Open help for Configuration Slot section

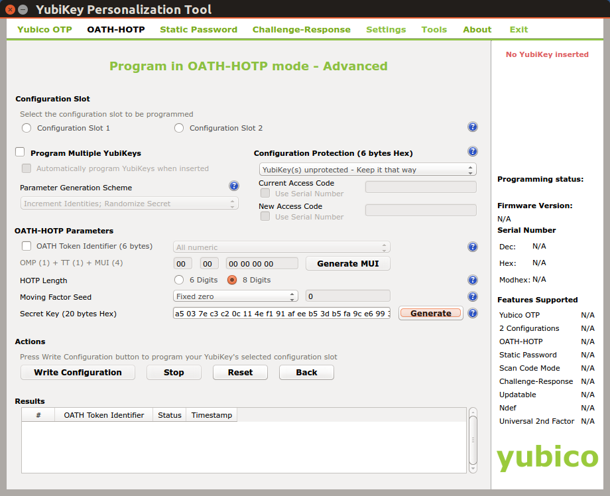(x=472, y=127)
